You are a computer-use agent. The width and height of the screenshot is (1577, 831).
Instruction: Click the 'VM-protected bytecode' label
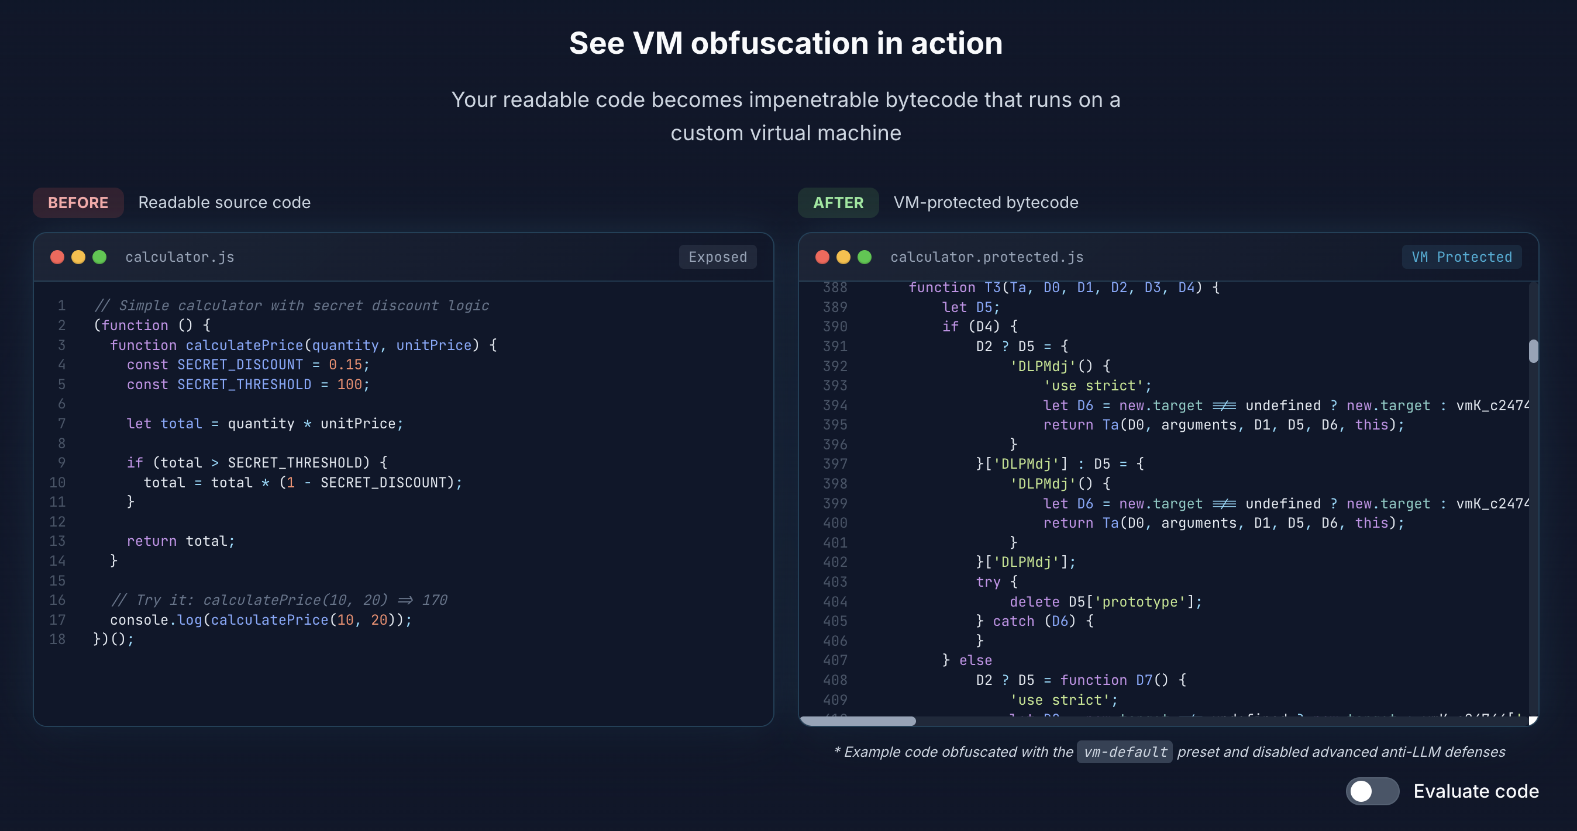coord(986,202)
